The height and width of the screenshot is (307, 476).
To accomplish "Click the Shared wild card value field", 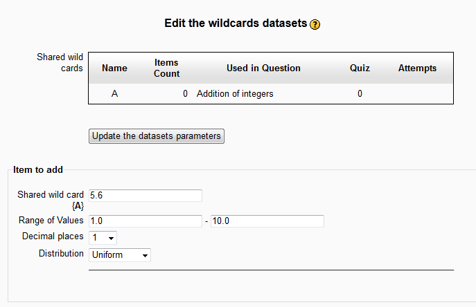I will [146, 196].
